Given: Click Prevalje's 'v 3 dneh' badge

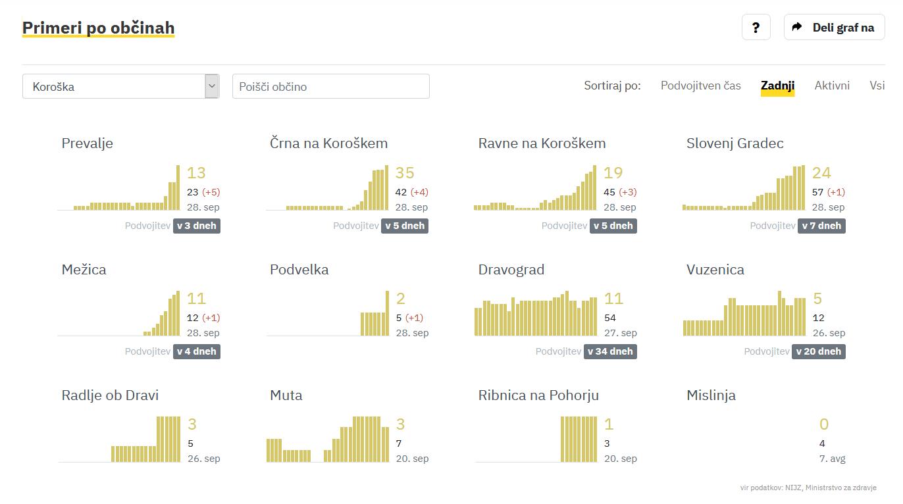Looking at the screenshot, I should point(196,226).
